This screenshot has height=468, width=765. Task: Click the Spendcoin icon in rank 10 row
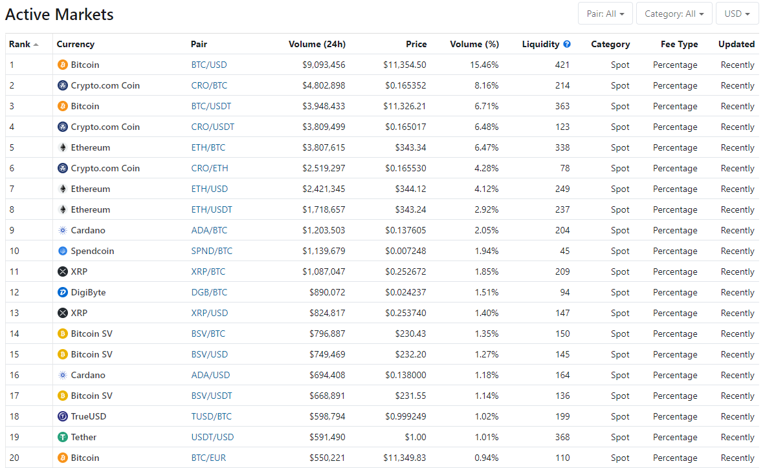[62, 251]
